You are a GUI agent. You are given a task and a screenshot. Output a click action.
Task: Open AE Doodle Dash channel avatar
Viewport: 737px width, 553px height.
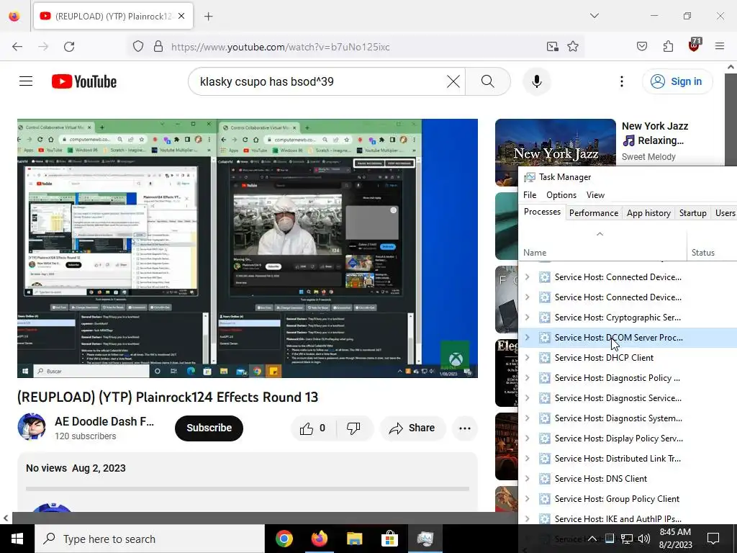coord(32,427)
